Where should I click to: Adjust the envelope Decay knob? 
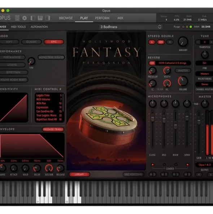(x=37, y=168)
